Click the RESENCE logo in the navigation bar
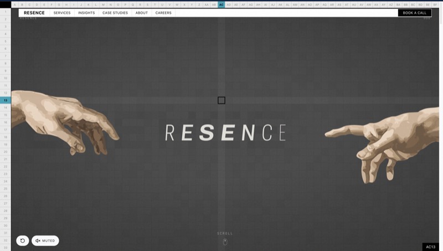Viewport: 443px width, 251px height. pos(34,13)
